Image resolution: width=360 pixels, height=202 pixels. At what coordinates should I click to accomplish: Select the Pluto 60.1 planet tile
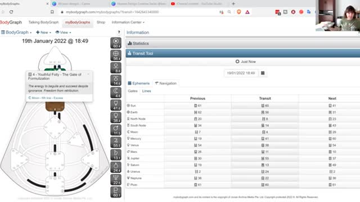coord(116,192)
